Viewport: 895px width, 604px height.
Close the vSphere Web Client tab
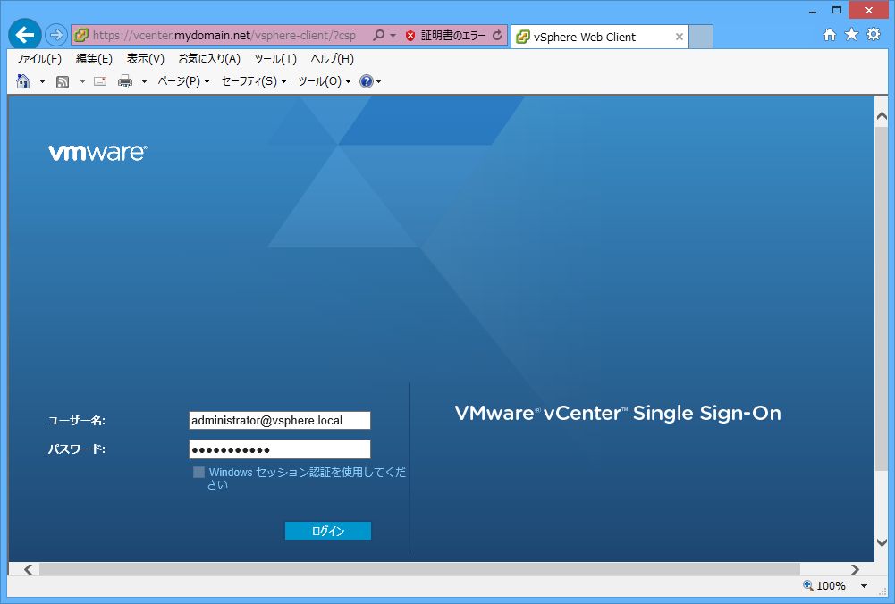coord(680,37)
